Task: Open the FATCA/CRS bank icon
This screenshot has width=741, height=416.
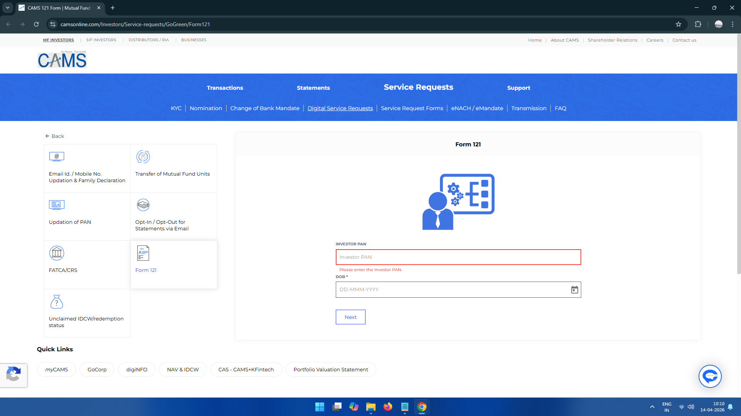Action: [x=57, y=253]
